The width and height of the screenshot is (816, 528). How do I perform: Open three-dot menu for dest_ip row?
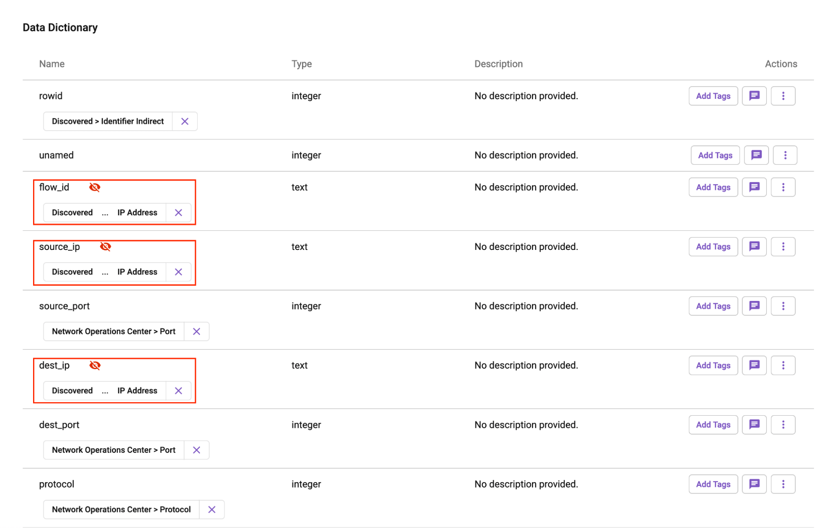(783, 365)
